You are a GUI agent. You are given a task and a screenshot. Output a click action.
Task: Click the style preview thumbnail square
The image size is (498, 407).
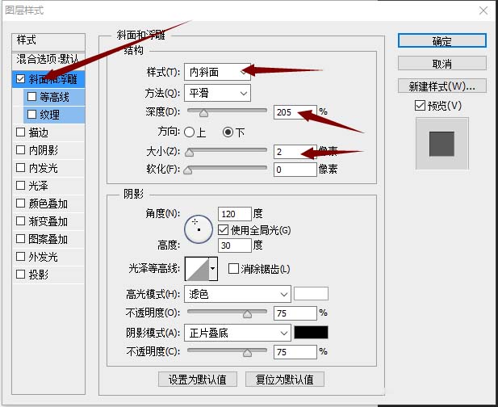(442, 142)
